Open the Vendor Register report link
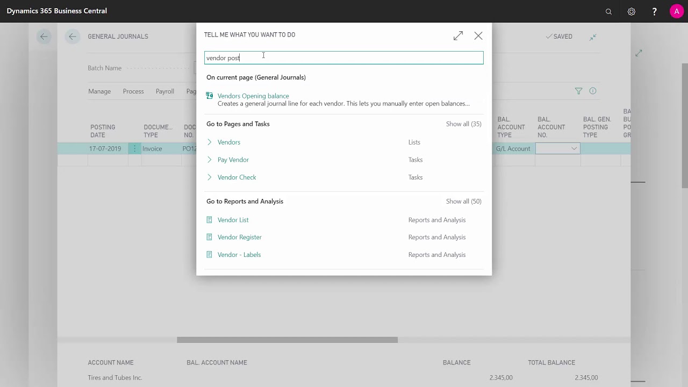The image size is (688, 387). 240,237
